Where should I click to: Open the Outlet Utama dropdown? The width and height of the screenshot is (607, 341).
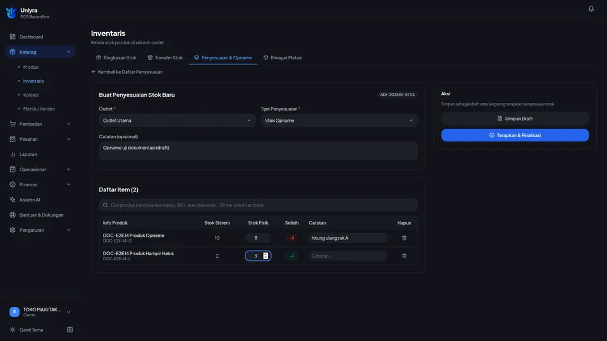tap(177, 120)
